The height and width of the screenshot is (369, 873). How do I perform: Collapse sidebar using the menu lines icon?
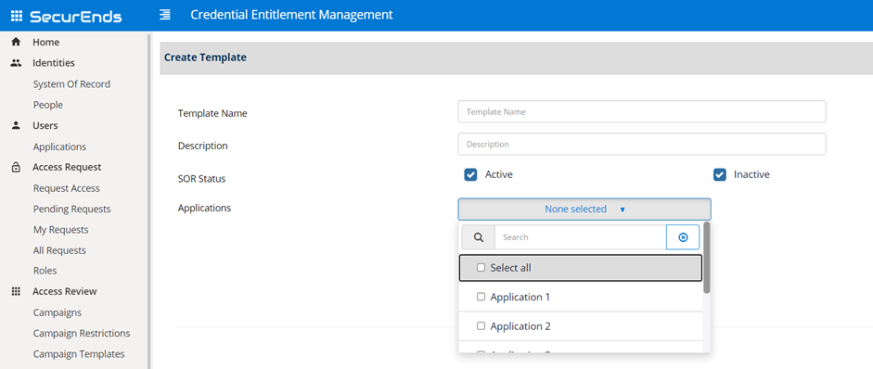tap(165, 15)
